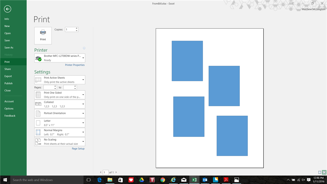Click the large Print button

point(43,35)
